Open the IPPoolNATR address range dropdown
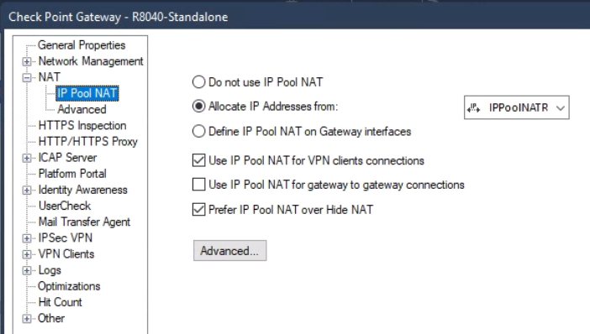Screen dimensions: 590x334 (x=517, y=107)
